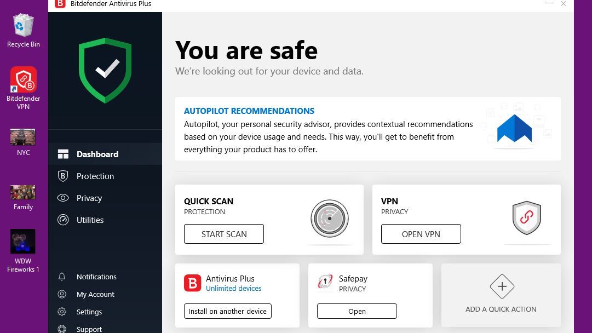Click Install on another device button

(227, 311)
